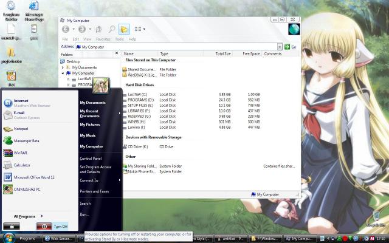
Task: Collapse My Computer tree node
Action: pos(63,73)
